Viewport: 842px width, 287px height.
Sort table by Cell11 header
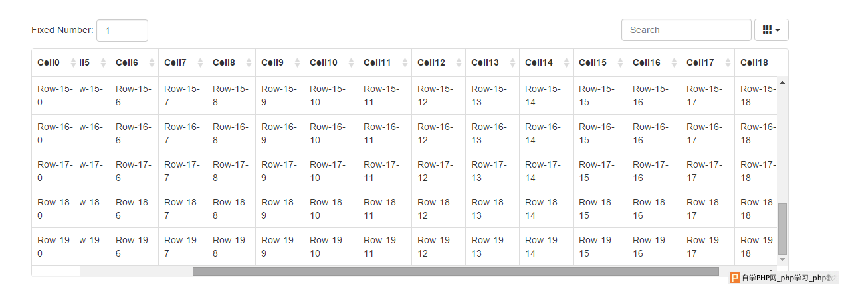[x=385, y=62]
